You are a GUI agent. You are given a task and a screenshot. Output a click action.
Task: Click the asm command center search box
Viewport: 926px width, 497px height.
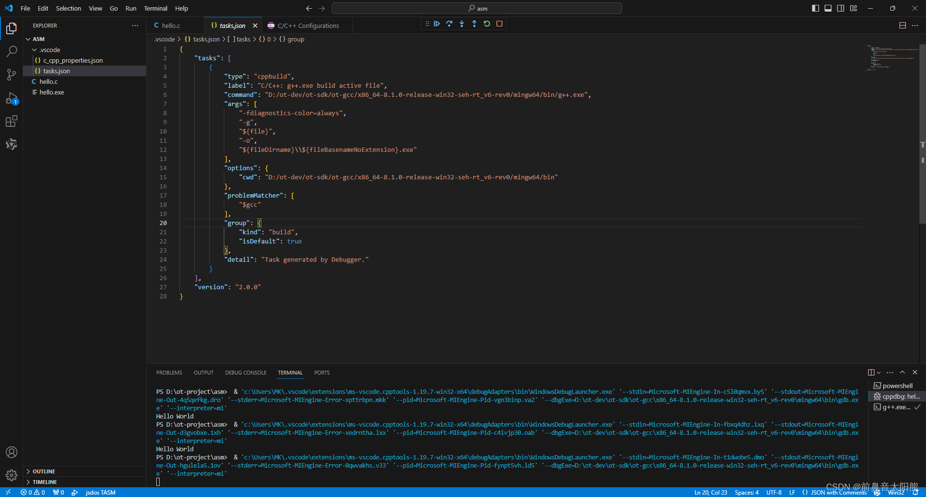pyautogui.click(x=477, y=8)
